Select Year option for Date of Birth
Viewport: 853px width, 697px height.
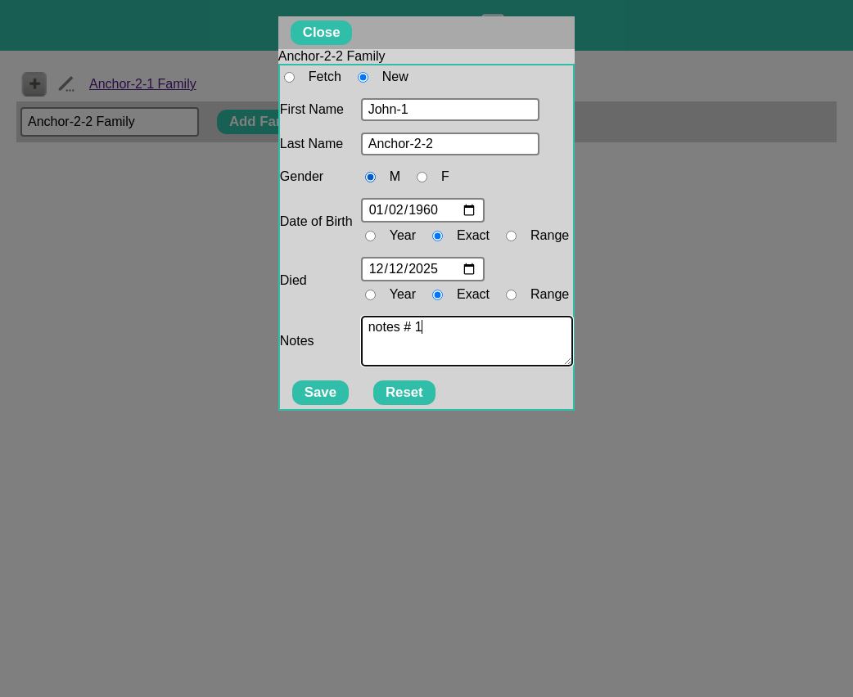coord(370,236)
